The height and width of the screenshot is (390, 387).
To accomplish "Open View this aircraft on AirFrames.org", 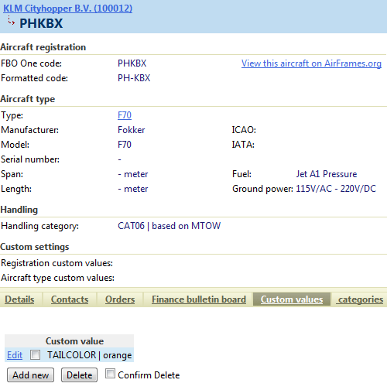I will [x=311, y=63].
